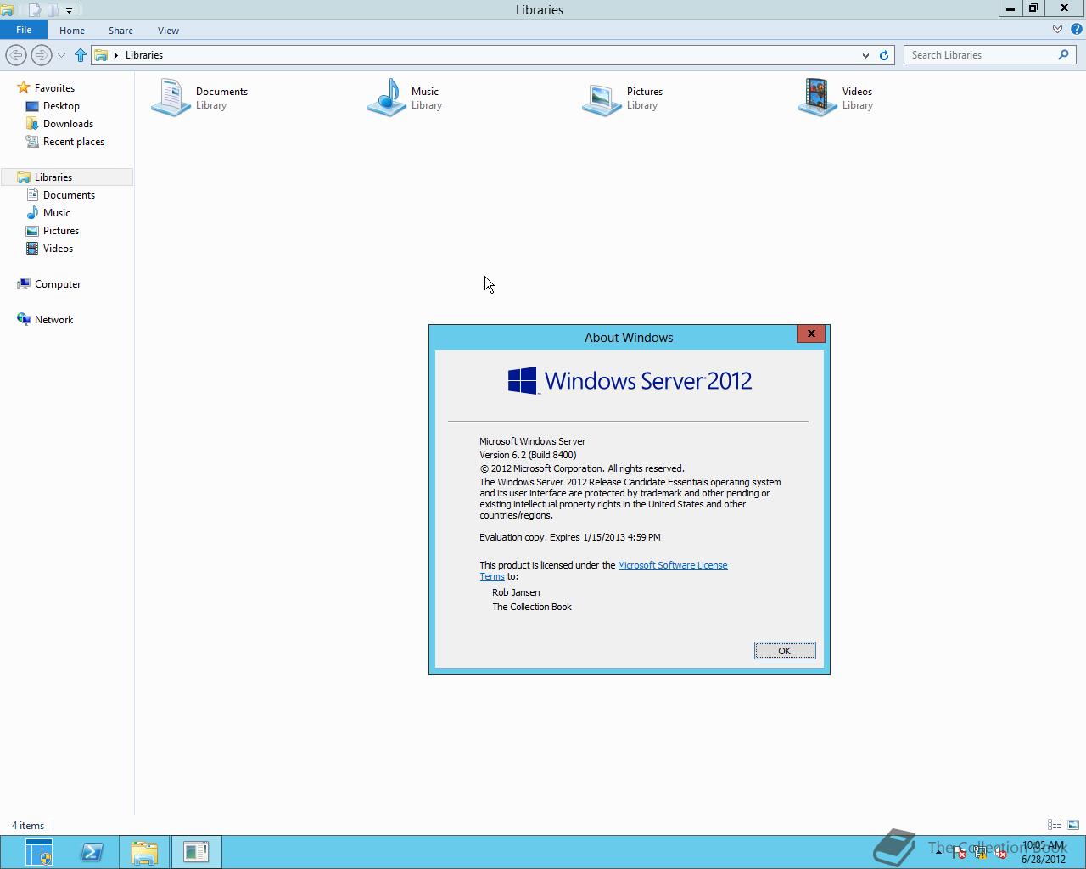This screenshot has width=1086, height=869.
Task: Select Music in the navigation tree
Action: coord(57,213)
